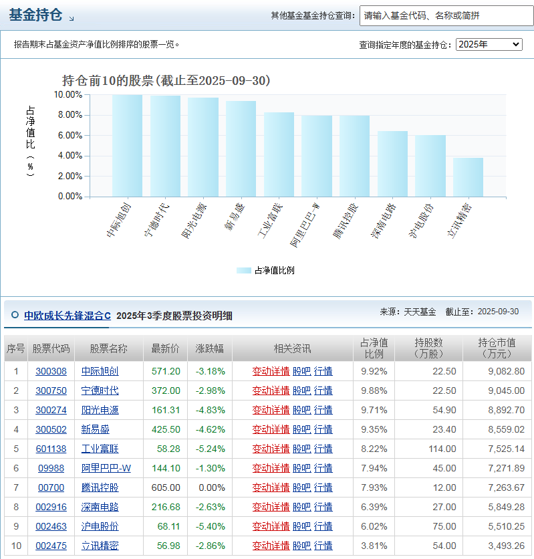This screenshot has width=534, height=559.
Task: Toggle 占净值比例 legend swatch
Action: click(x=244, y=271)
